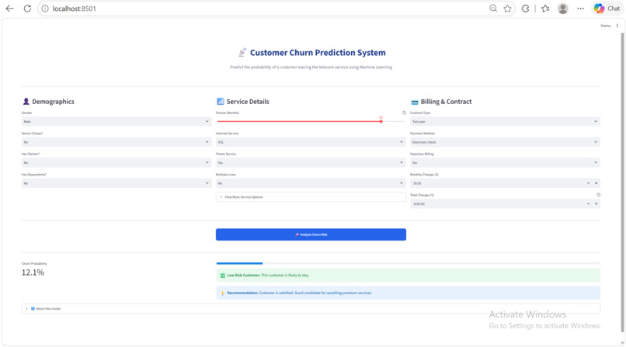Open the zoom magnifier in the address bar

[493, 9]
